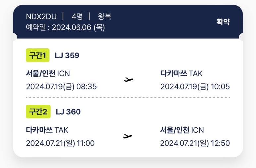
Task: Click 다카마쓰 TAK arrival in segment 1
Action: click(181, 73)
